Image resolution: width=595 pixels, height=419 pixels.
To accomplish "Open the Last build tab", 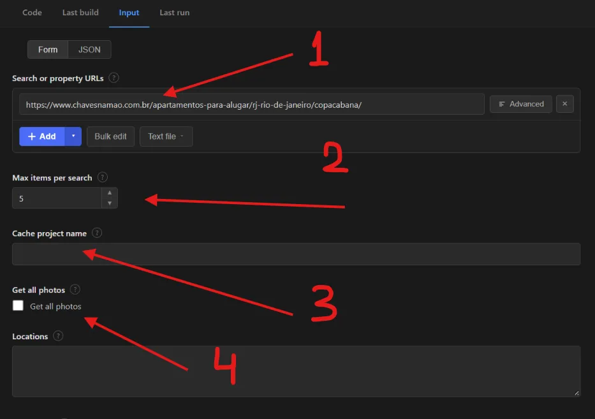I will tap(80, 13).
